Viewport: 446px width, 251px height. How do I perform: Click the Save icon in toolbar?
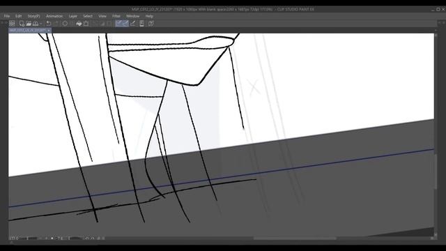(x=36, y=24)
